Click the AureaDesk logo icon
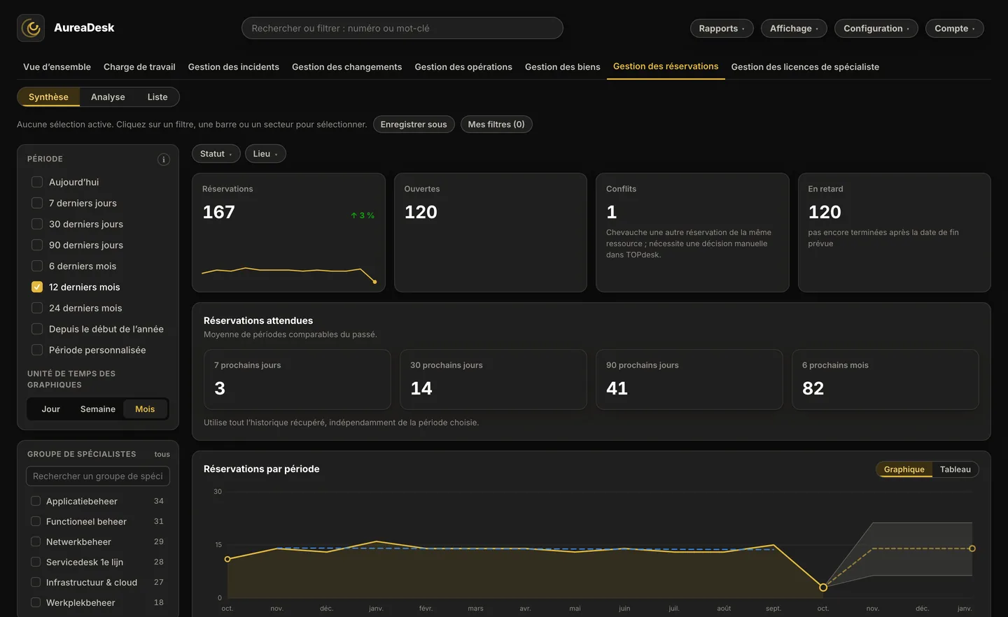This screenshot has width=1008, height=617. [x=31, y=28]
